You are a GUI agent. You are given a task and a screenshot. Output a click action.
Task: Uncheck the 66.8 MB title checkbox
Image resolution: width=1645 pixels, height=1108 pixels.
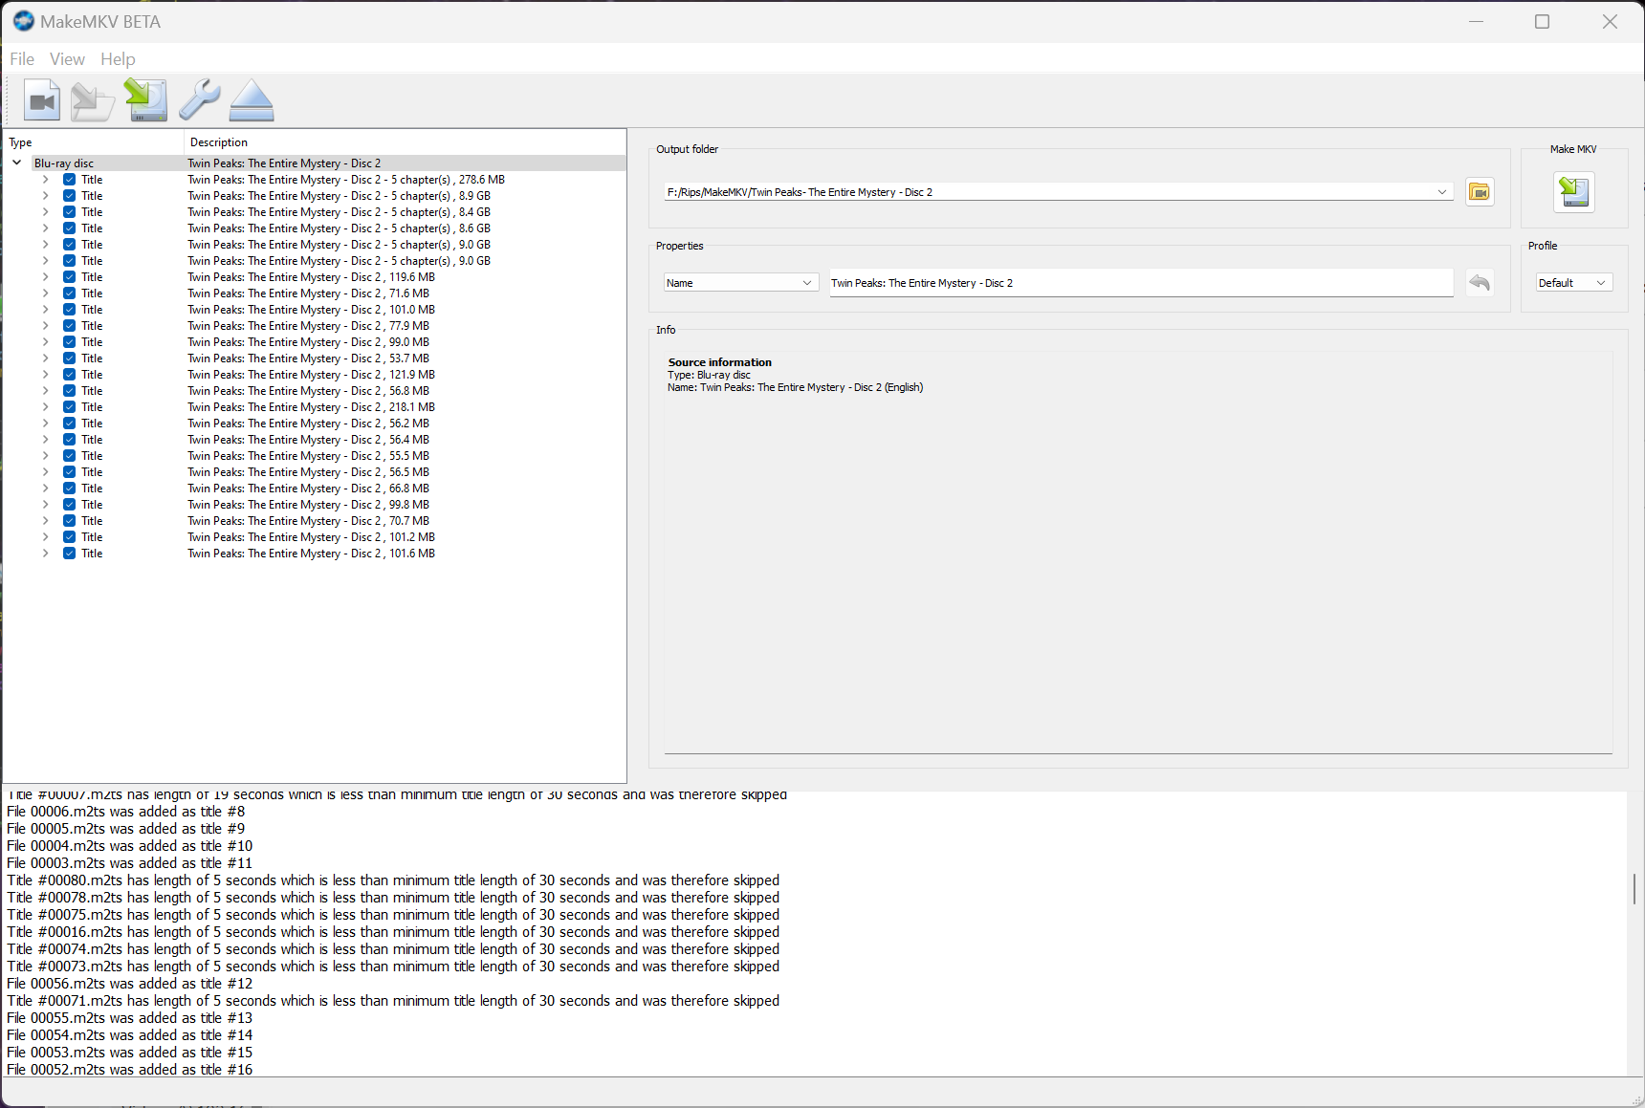tap(70, 489)
